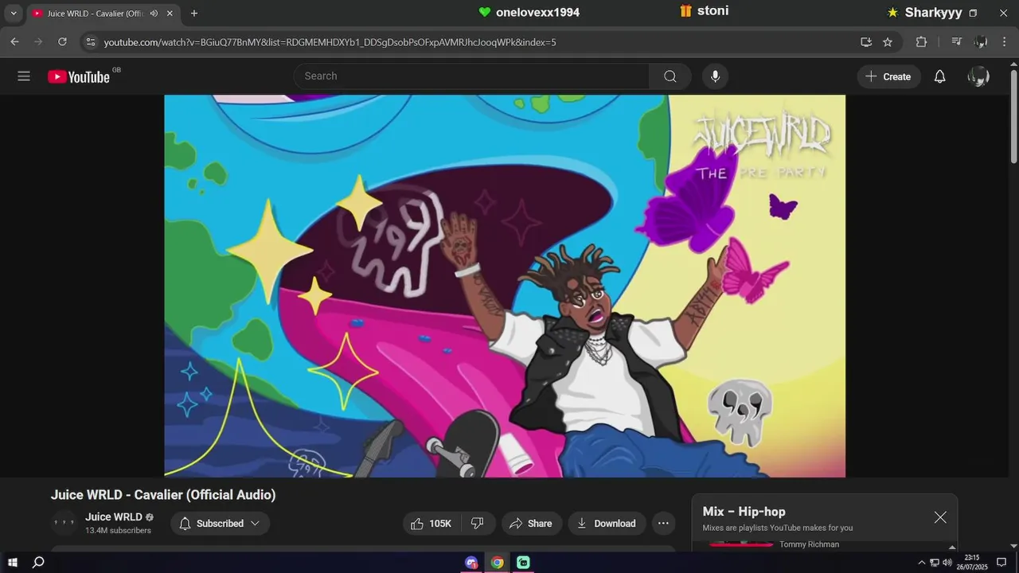Image resolution: width=1019 pixels, height=573 pixels.
Task: Click the video title Cavalier (Official Audio)
Action: click(163, 495)
